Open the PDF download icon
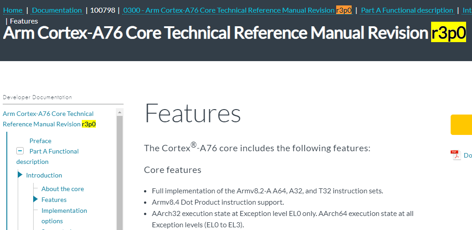 coord(456,155)
